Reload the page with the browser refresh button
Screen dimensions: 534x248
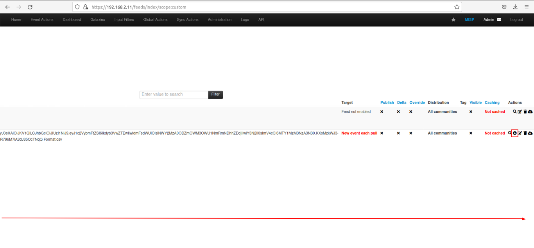[x=30, y=7]
